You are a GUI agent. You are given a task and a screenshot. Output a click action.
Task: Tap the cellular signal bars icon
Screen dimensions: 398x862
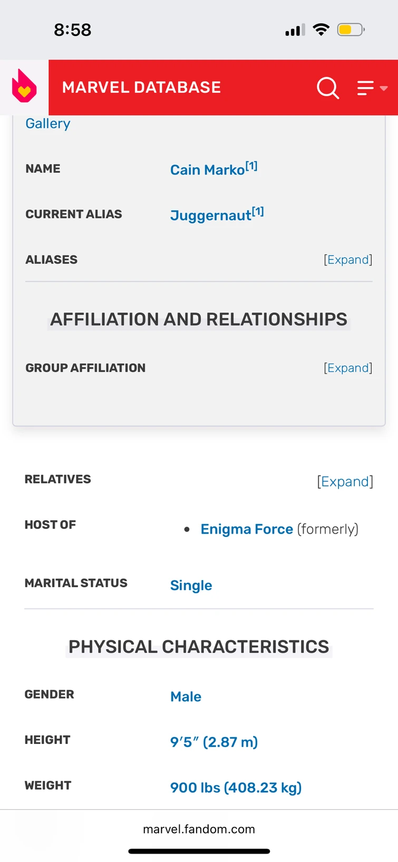[x=295, y=31]
